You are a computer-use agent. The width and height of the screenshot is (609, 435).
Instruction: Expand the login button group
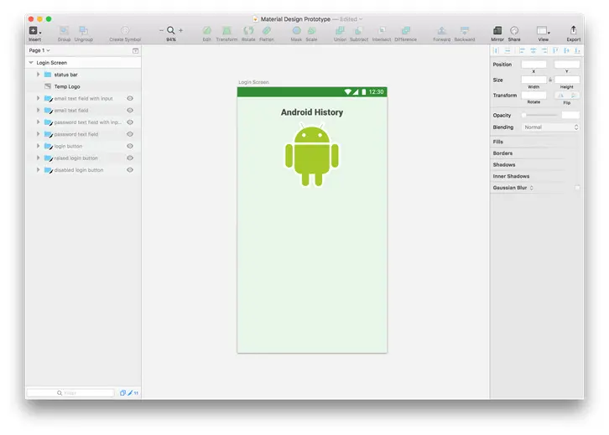(x=38, y=147)
